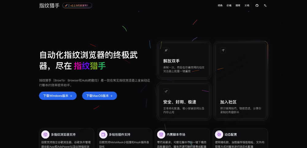307x148 pixels.
Task: Click the down arrow in 下载MacOS版本 button
Action: 112,96
